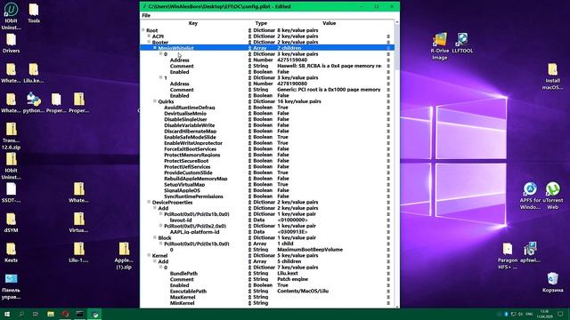Open File Explorer from the taskbar
This screenshot has height=320, width=570.
(x=51, y=314)
